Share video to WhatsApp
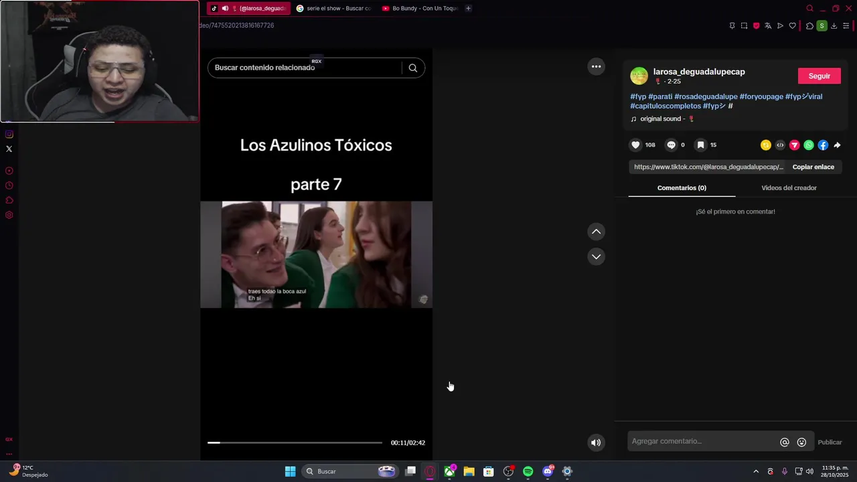Image resolution: width=857 pixels, height=482 pixels. 809,145
